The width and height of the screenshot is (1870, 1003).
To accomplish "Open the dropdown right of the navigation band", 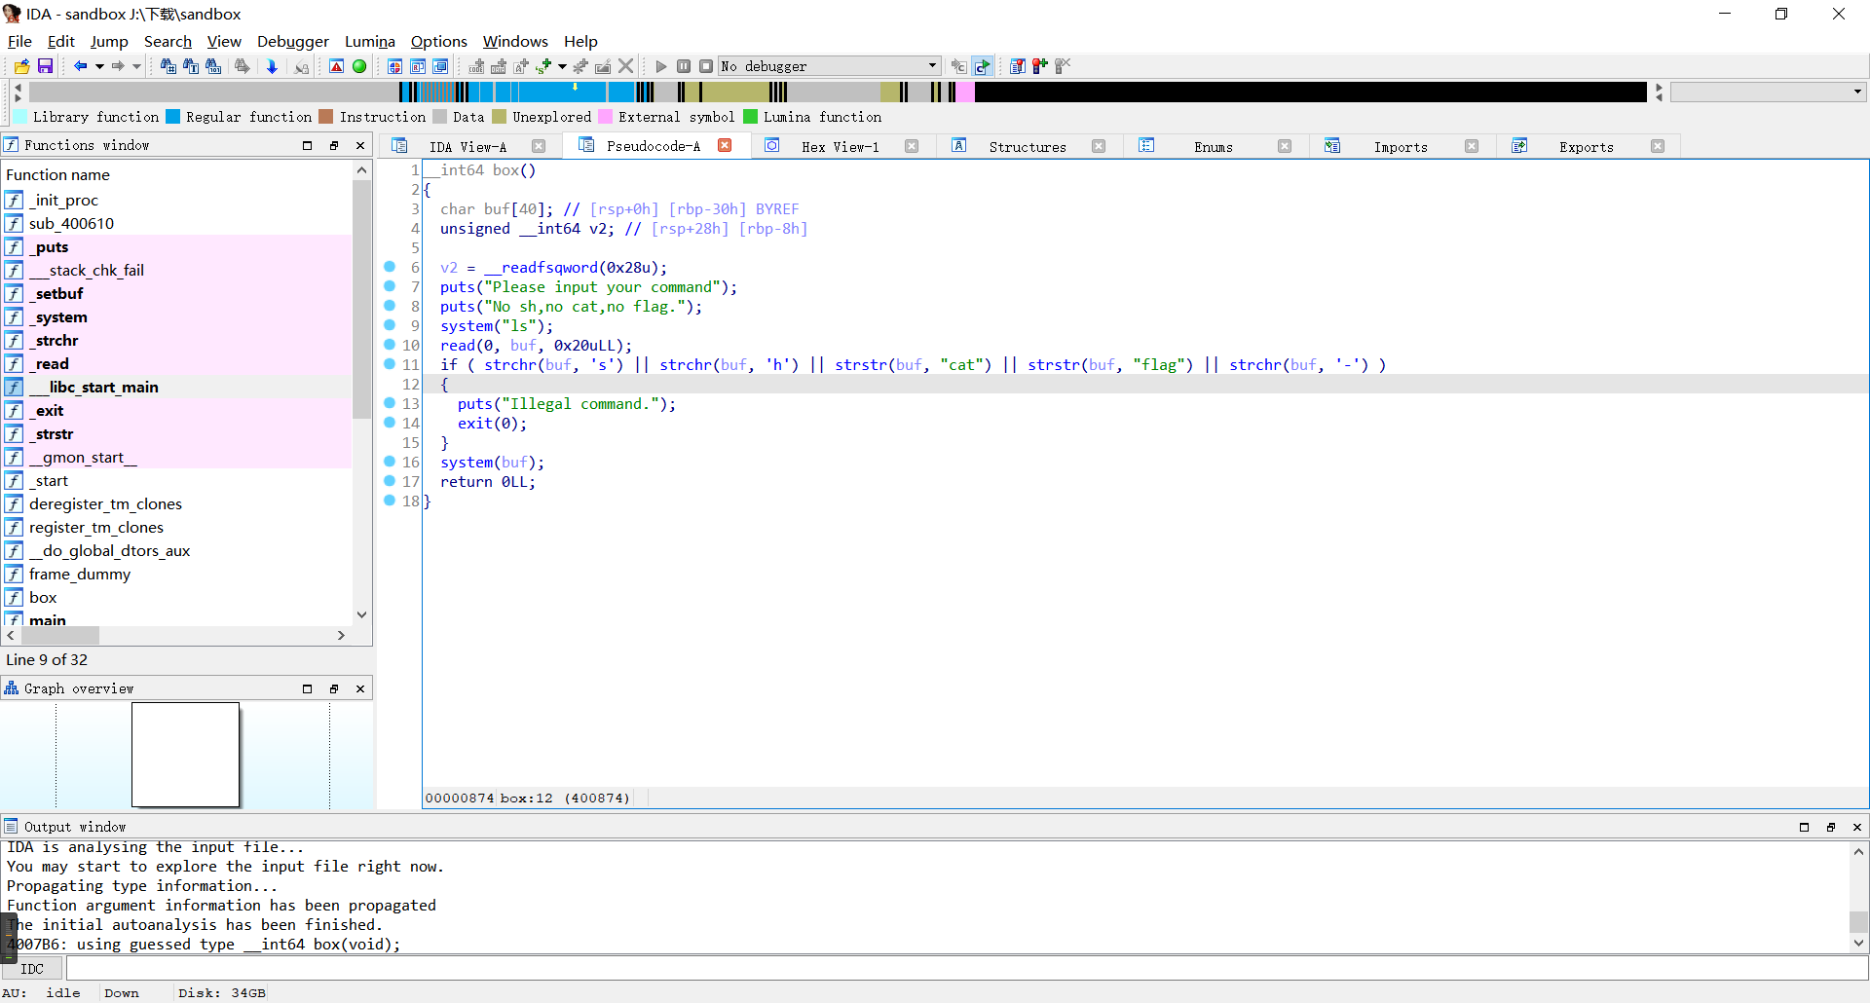I will pos(1857,92).
